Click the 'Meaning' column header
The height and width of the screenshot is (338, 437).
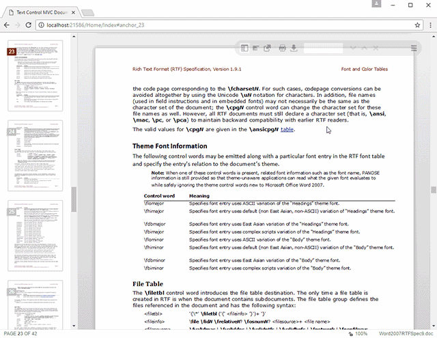click(199, 196)
